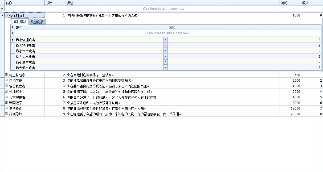
Task: Expand the 村庄探险家 row
Action: pos(6,75)
